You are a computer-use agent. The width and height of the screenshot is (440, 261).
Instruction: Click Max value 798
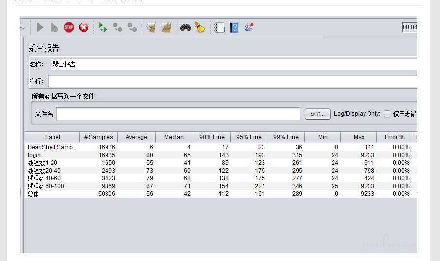[x=369, y=171]
